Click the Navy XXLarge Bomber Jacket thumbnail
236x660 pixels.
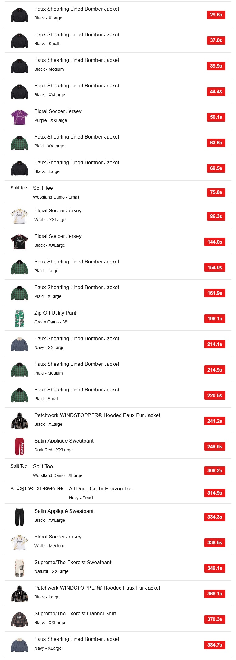tap(19, 344)
